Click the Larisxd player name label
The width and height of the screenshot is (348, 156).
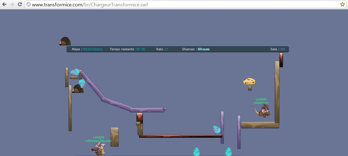98,137
